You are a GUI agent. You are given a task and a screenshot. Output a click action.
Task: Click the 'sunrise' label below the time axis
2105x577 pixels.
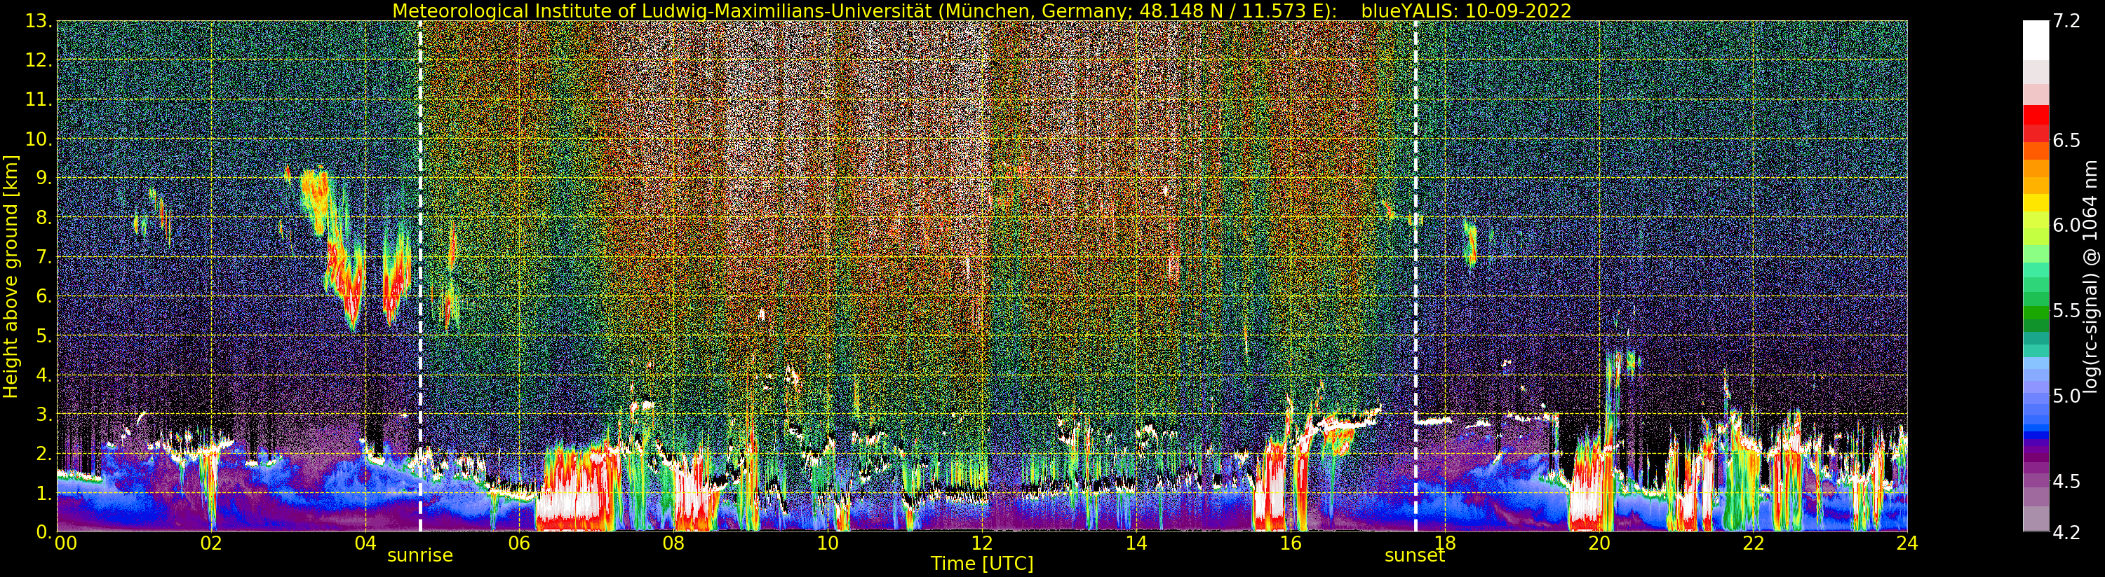420,555
